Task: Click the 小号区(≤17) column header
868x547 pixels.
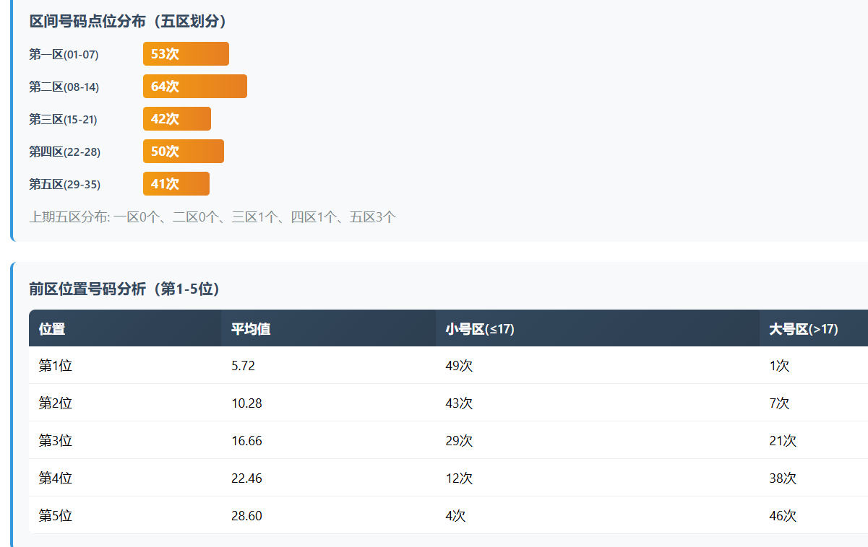Action: [x=480, y=329]
